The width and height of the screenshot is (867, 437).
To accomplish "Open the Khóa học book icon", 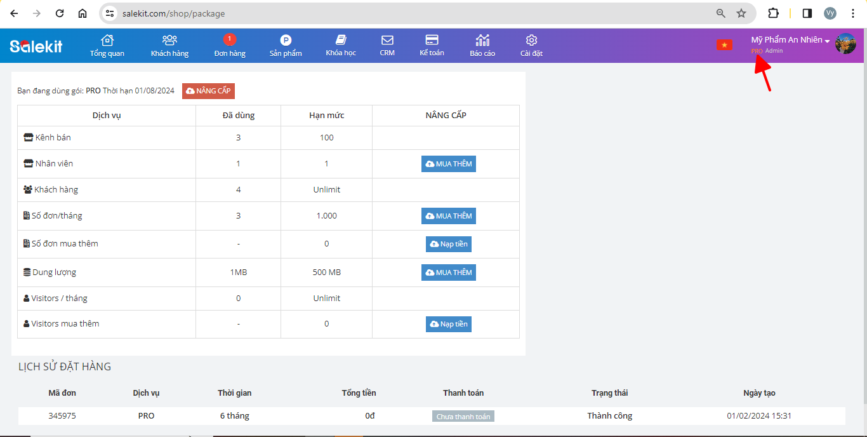I will pyautogui.click(x=341, y=41).
